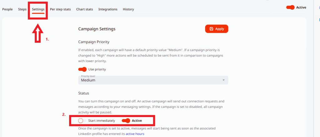Switch to the People tab
Image resolution: width=320 pixels, height=137 pixels.
(x=7, y=9)
